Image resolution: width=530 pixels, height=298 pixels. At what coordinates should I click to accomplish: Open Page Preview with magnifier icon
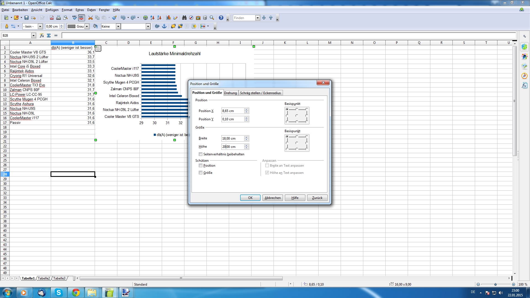point(65,18)
